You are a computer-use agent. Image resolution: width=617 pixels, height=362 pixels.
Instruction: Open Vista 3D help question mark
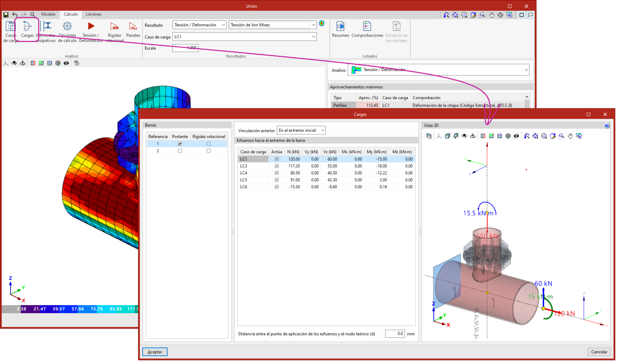[607, 126]
